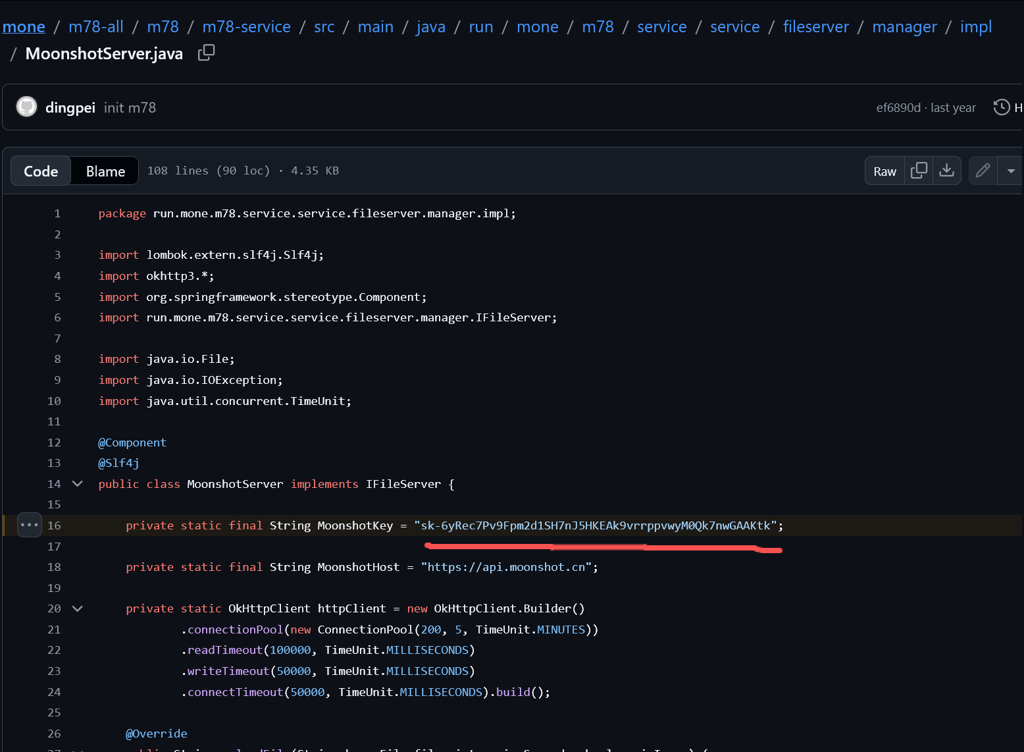Open the more edit options dropdown
The width and height of the screenshot is (1024, 752).
pyautogui.click(x=1010, y=171)
